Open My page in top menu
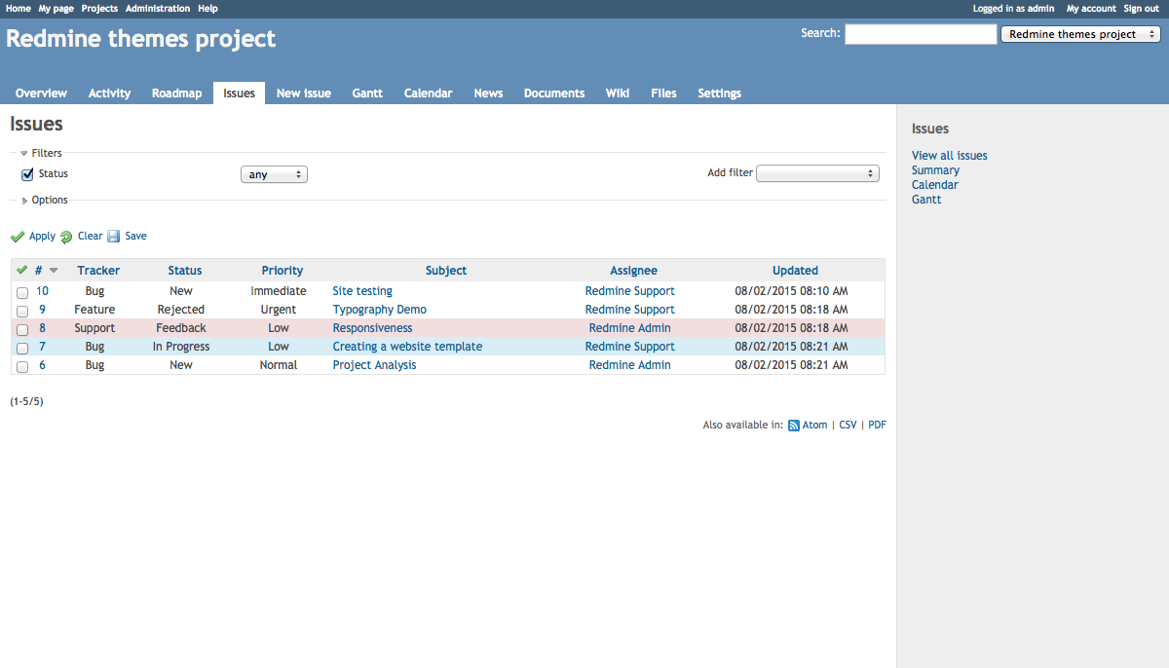Viewport: 1169px width, 668px height. pyautogui.click(x=57, y=8)
